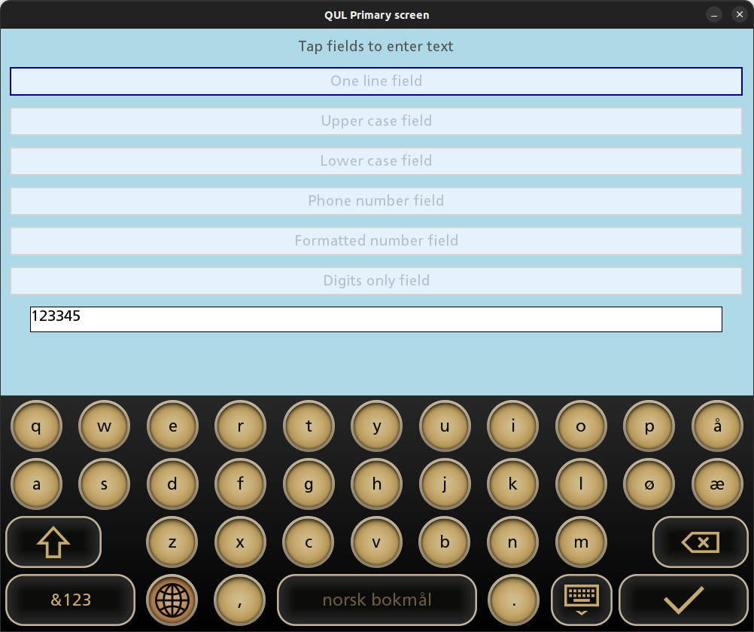Viewport: 754px width, 632px height.
Task: Tap the ø key
Action: (x=649, y=484)
